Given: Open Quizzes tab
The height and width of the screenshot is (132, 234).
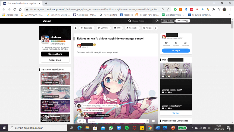Looking at the screenshot, I should pos(148,28).
